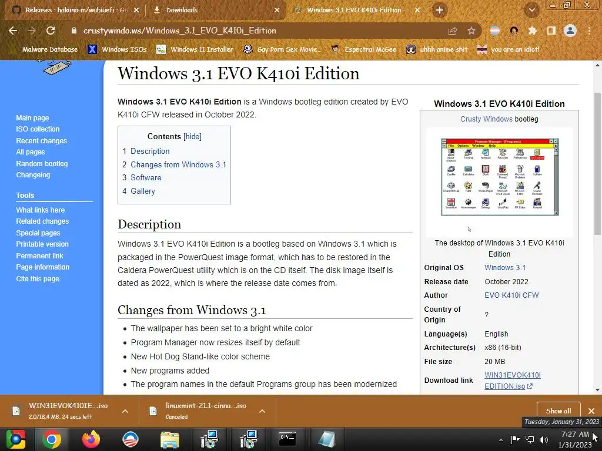
Task: Open the Chrome profile avatar icon
Action: click(x=570, y=31)
